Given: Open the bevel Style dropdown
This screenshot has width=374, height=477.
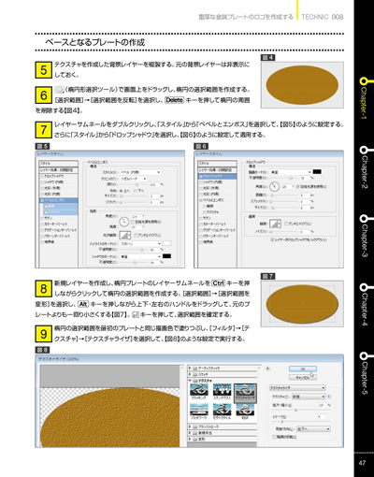Looking at the screenshot, I should click(140, 172).
